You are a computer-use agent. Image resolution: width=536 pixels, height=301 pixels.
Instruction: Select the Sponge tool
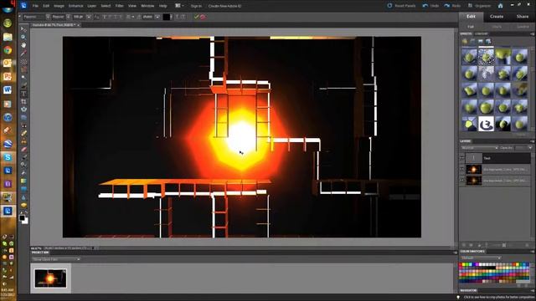coord(23,205)
